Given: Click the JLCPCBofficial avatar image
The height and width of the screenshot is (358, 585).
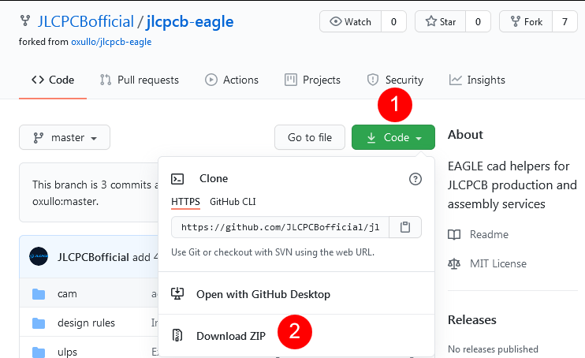Looking at the screenshot, I should click(39, 256).
